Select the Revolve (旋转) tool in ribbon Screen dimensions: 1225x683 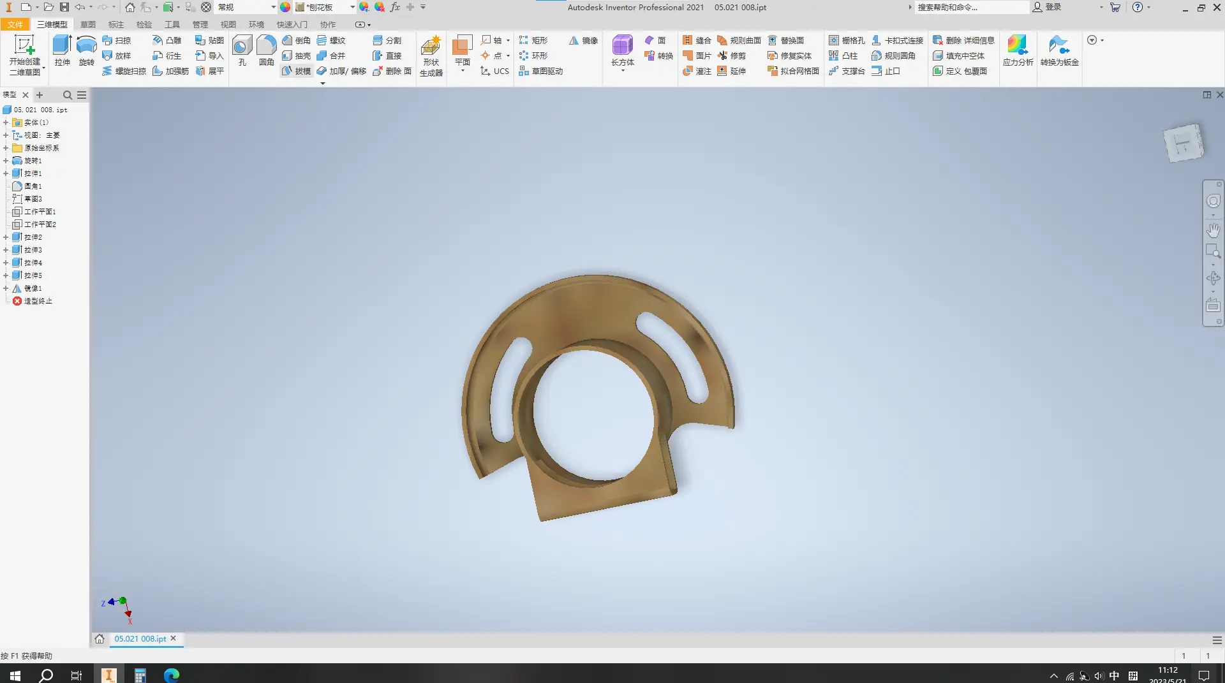click(86, 51)
